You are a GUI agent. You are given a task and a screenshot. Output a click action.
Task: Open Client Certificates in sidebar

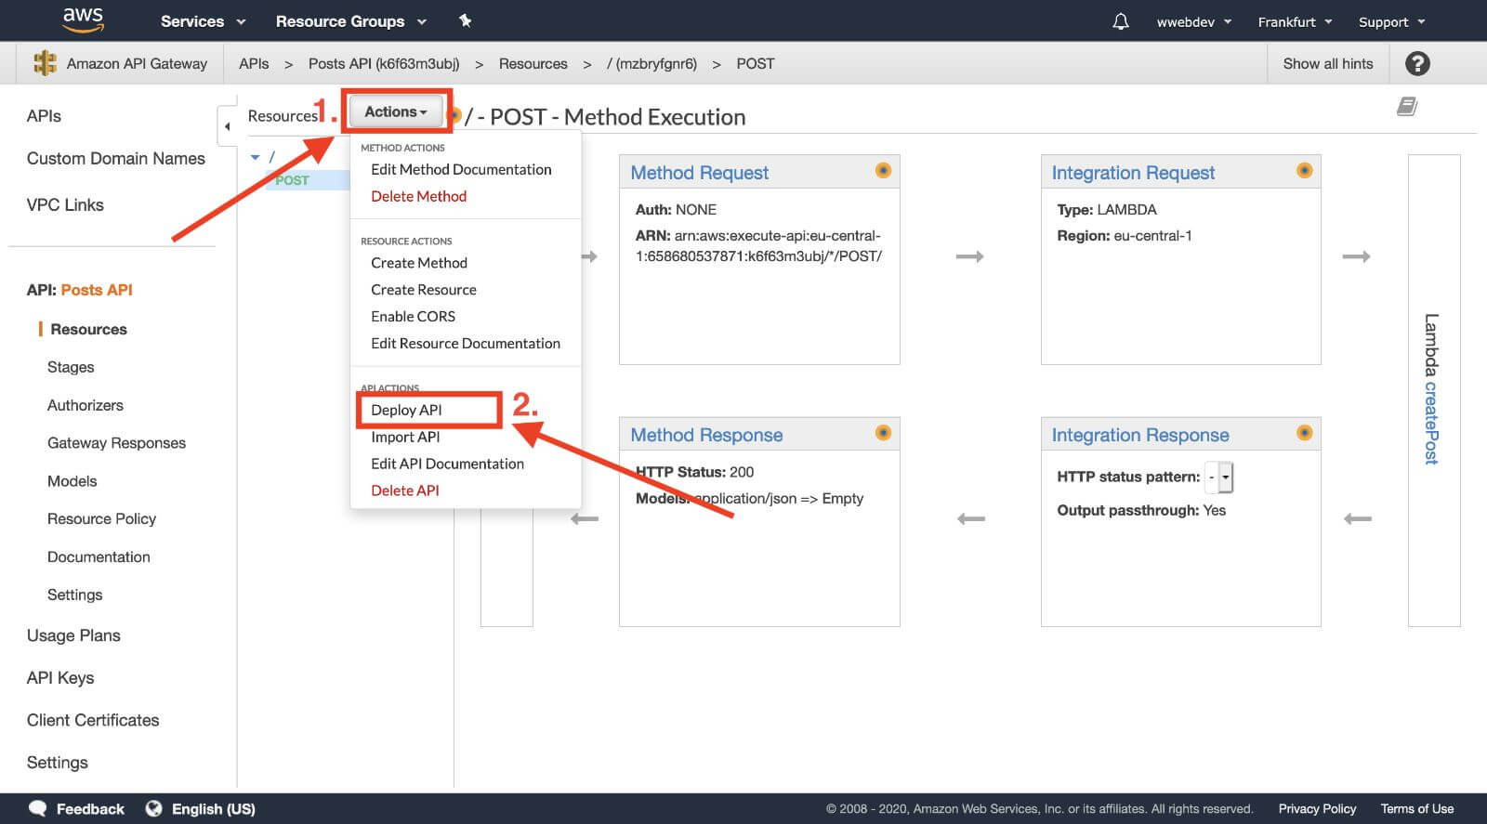(93, 720)
